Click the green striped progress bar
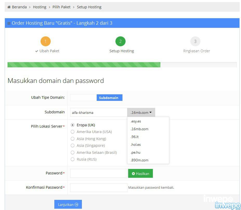The width and height of the screenshot is (241, 210). (84, 65)
